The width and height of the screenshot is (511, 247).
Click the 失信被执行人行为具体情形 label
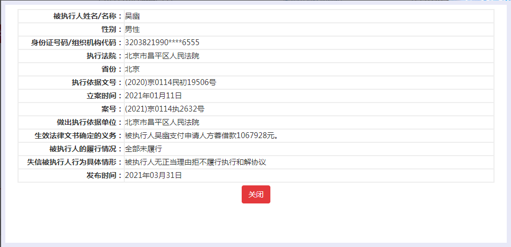[74, 162]
